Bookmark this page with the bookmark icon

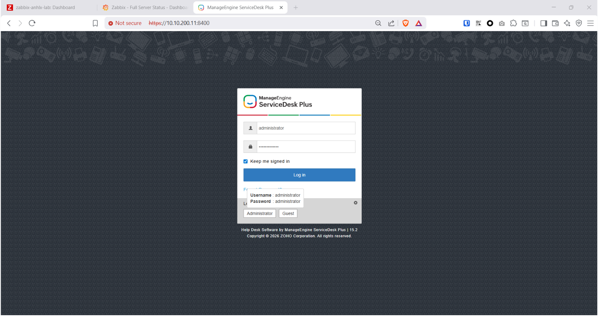(x=95, y=23)
